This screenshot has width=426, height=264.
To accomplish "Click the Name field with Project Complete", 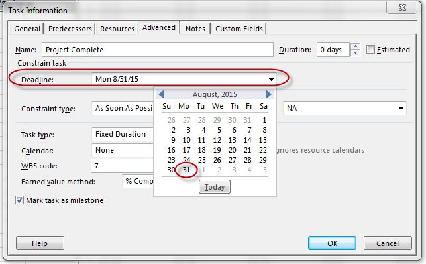I will 158,50.
